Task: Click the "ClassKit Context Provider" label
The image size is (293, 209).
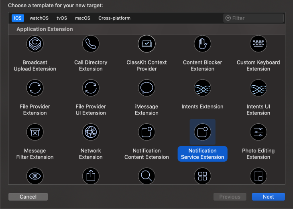Action: 146,66
